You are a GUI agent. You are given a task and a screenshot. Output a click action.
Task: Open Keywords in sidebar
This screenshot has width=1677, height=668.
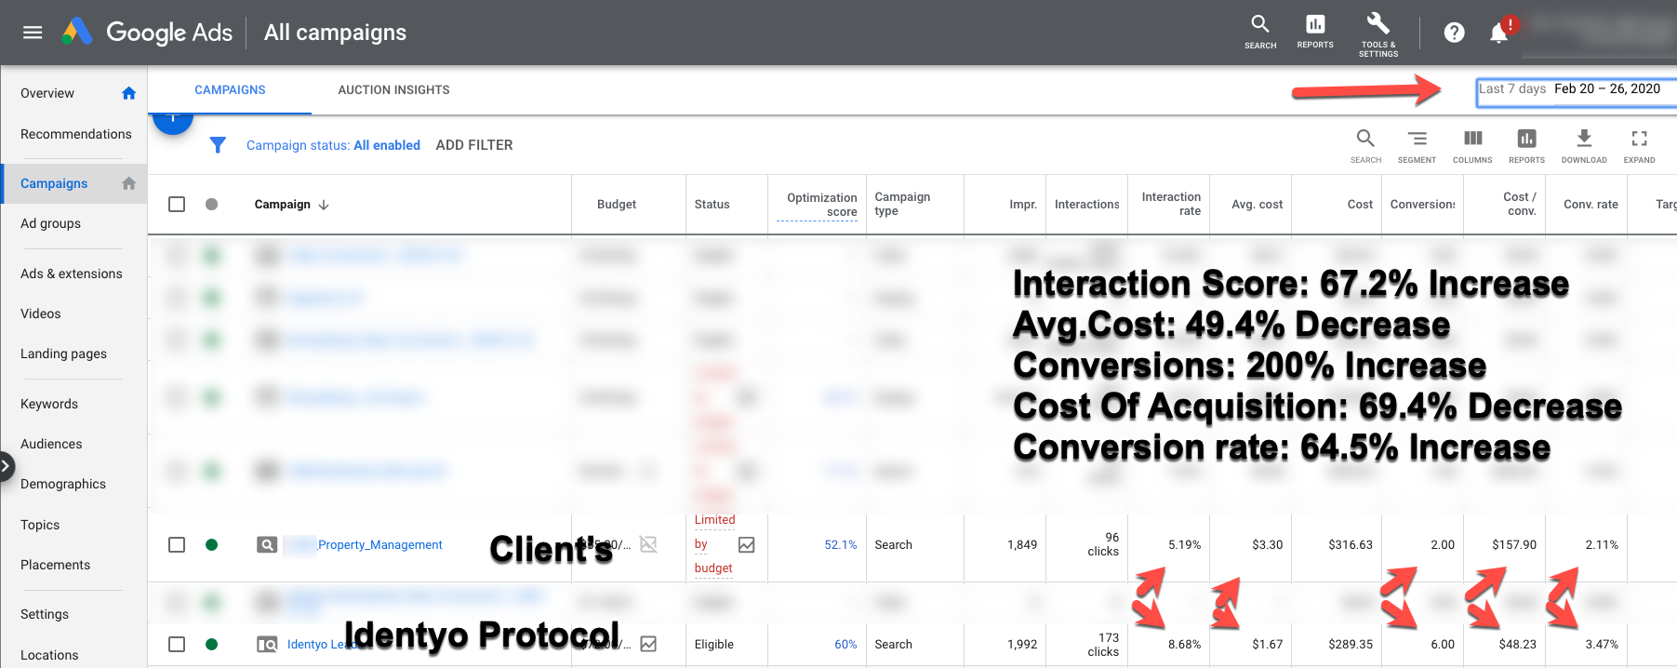(49, 404)
